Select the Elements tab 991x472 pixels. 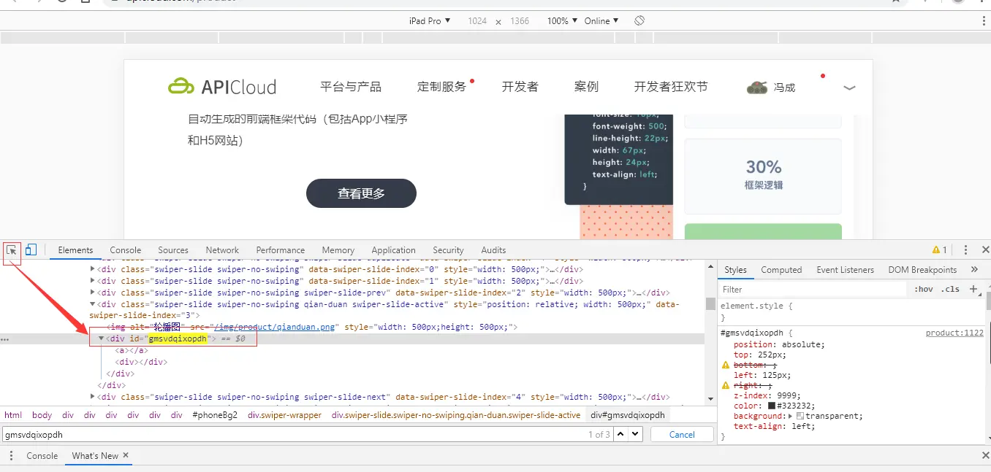coord(75,249)
